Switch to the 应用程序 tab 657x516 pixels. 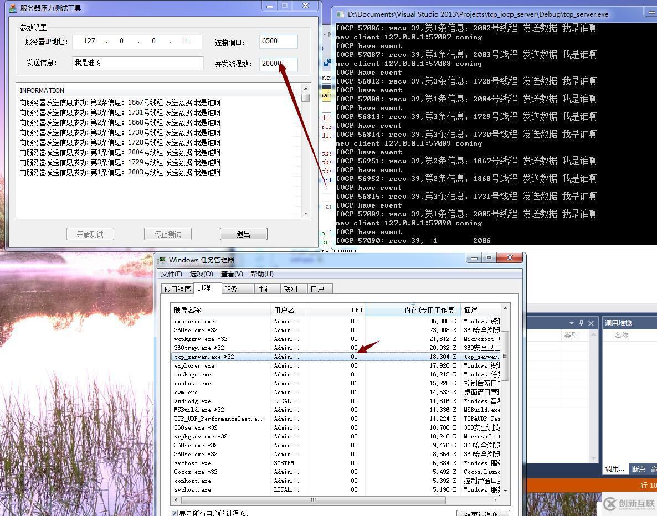pyautogui.click(x=177, y=289)
